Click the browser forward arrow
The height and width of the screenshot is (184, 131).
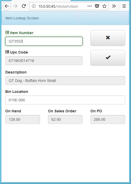[15, 6]
